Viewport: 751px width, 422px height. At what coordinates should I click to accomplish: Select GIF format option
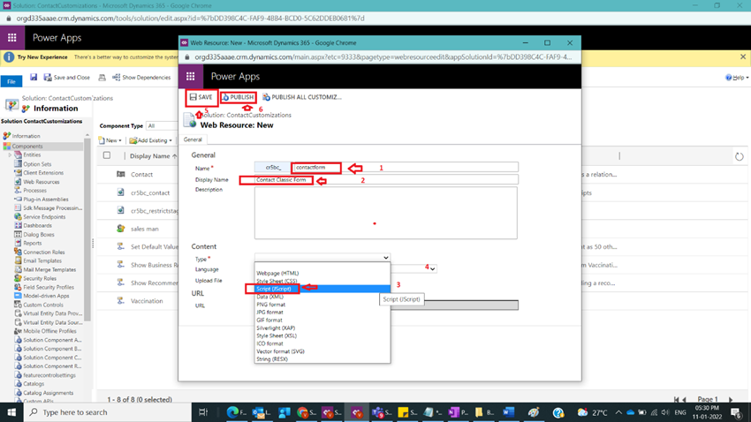click(269, 320)
